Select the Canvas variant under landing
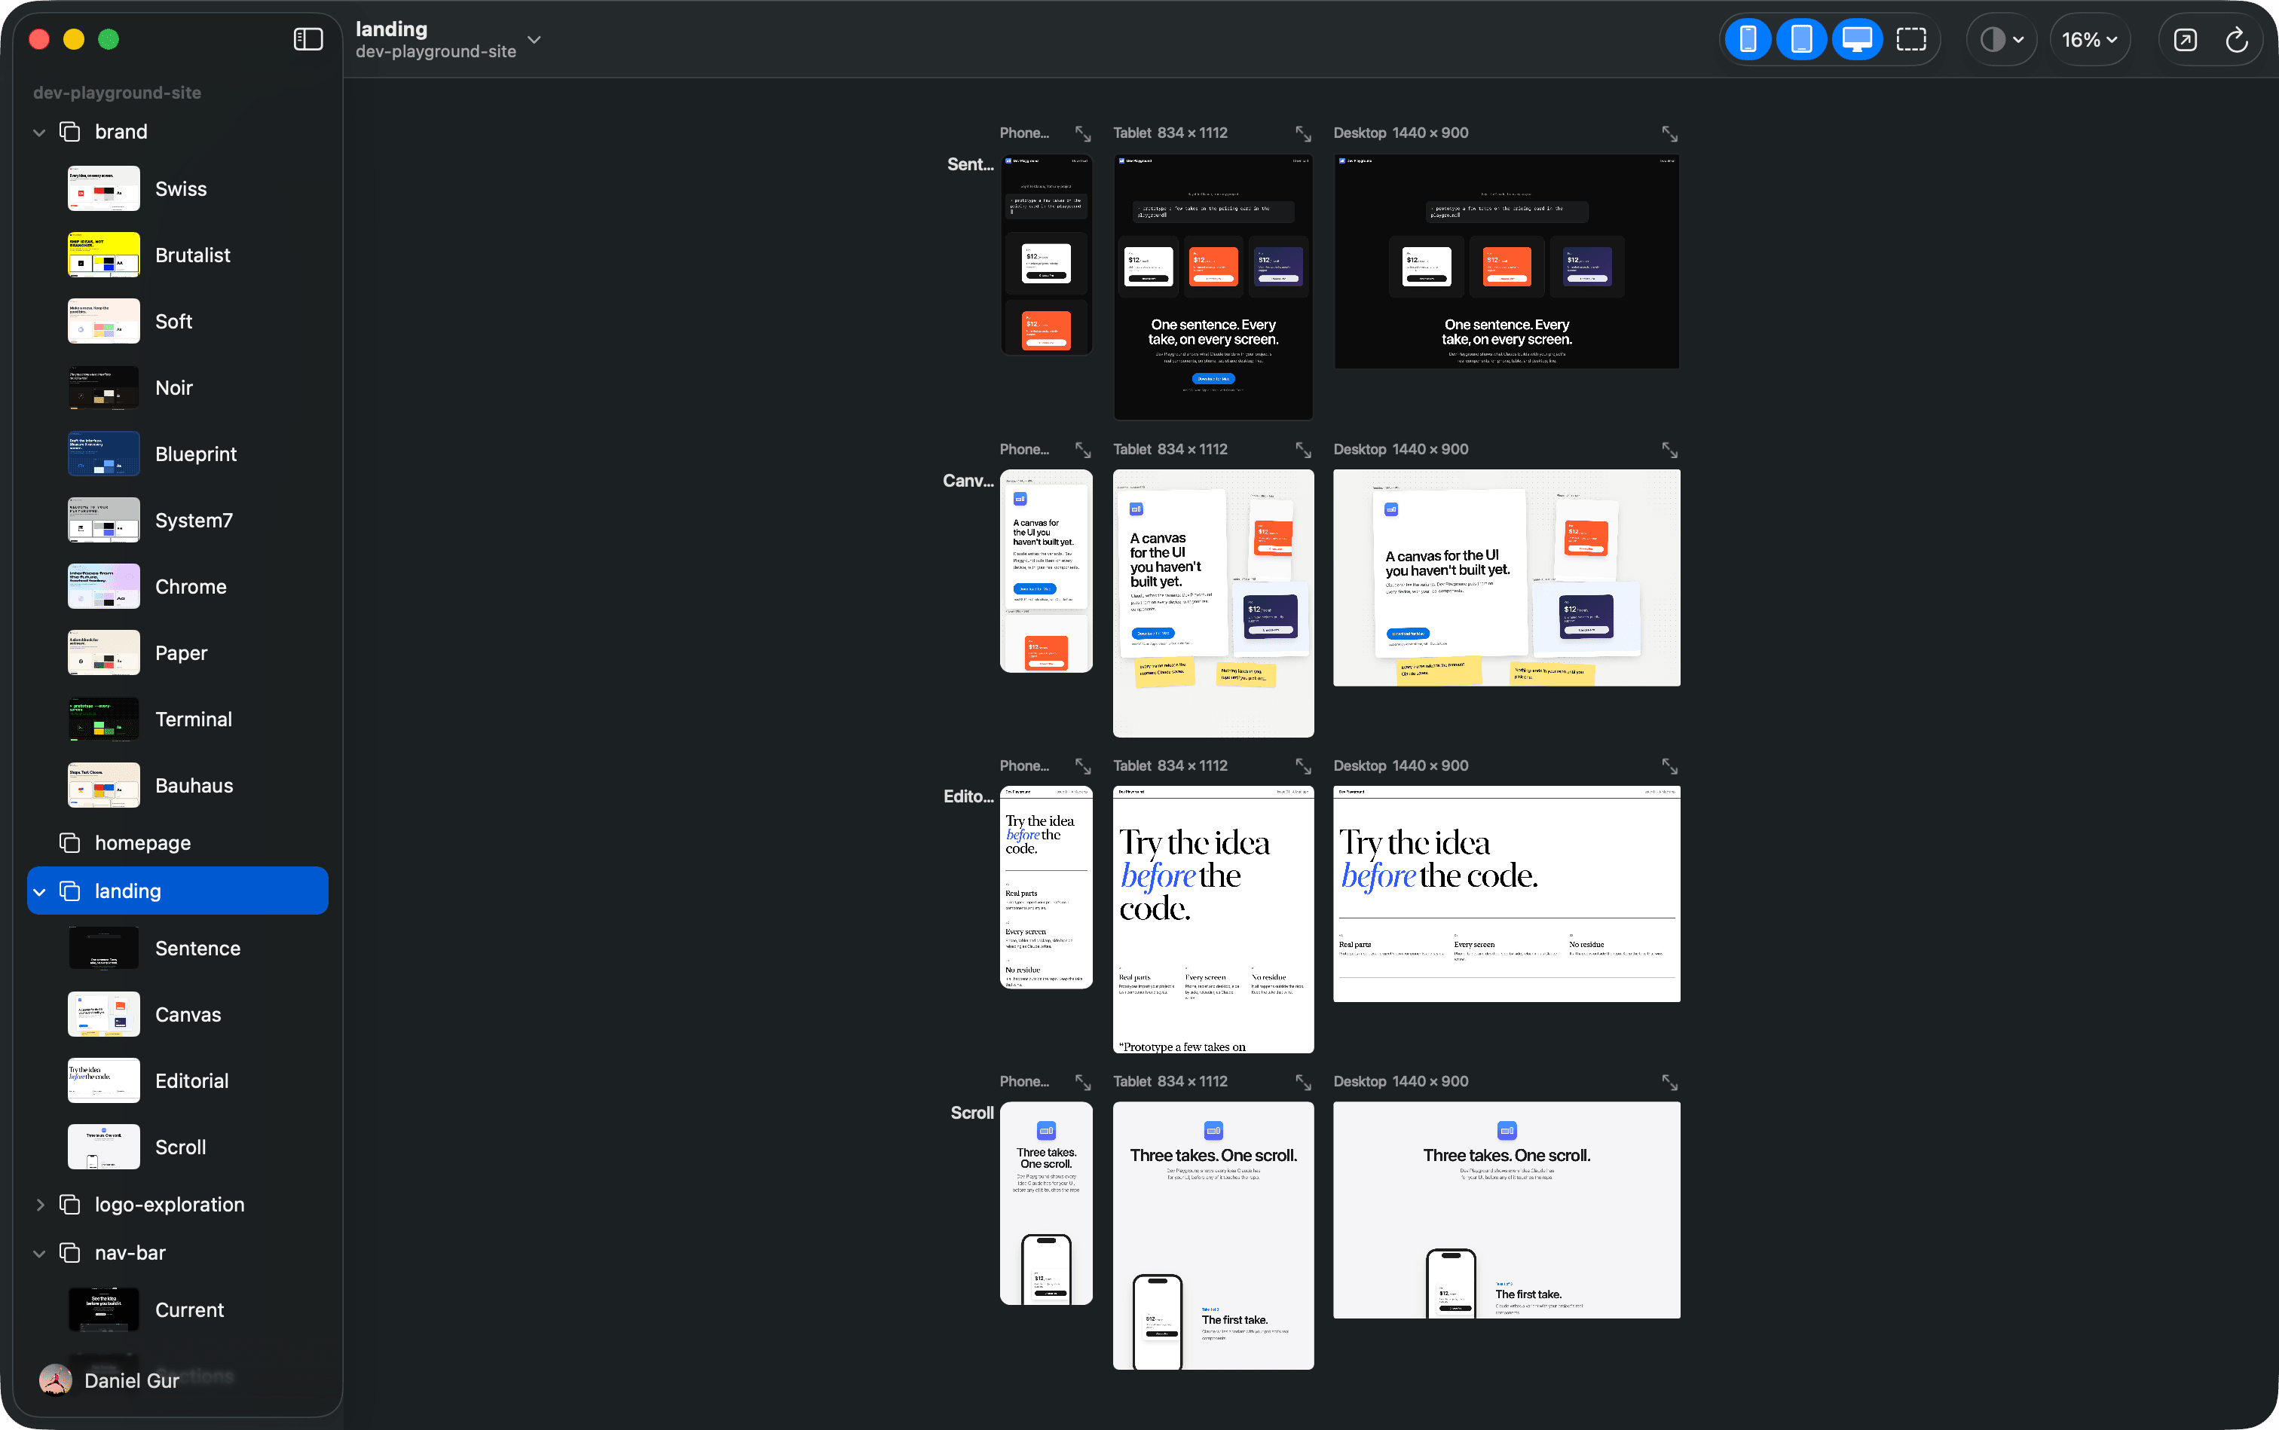Image resolution: width=2279 pixels, height=1430 pixels. click(178, 1014)
